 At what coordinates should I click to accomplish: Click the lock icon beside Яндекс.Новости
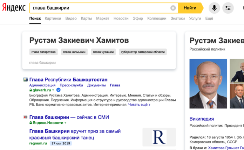[x=30, y=123]
